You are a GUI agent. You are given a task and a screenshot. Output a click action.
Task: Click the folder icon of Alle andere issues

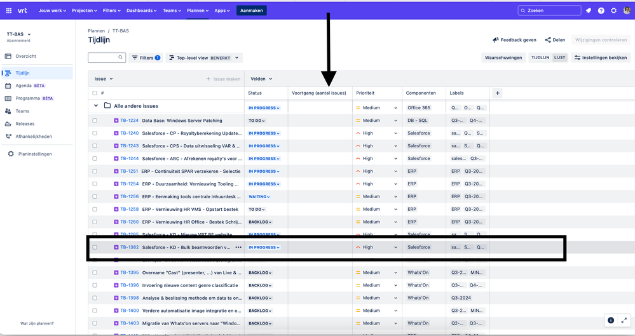[x=107, y=105]
